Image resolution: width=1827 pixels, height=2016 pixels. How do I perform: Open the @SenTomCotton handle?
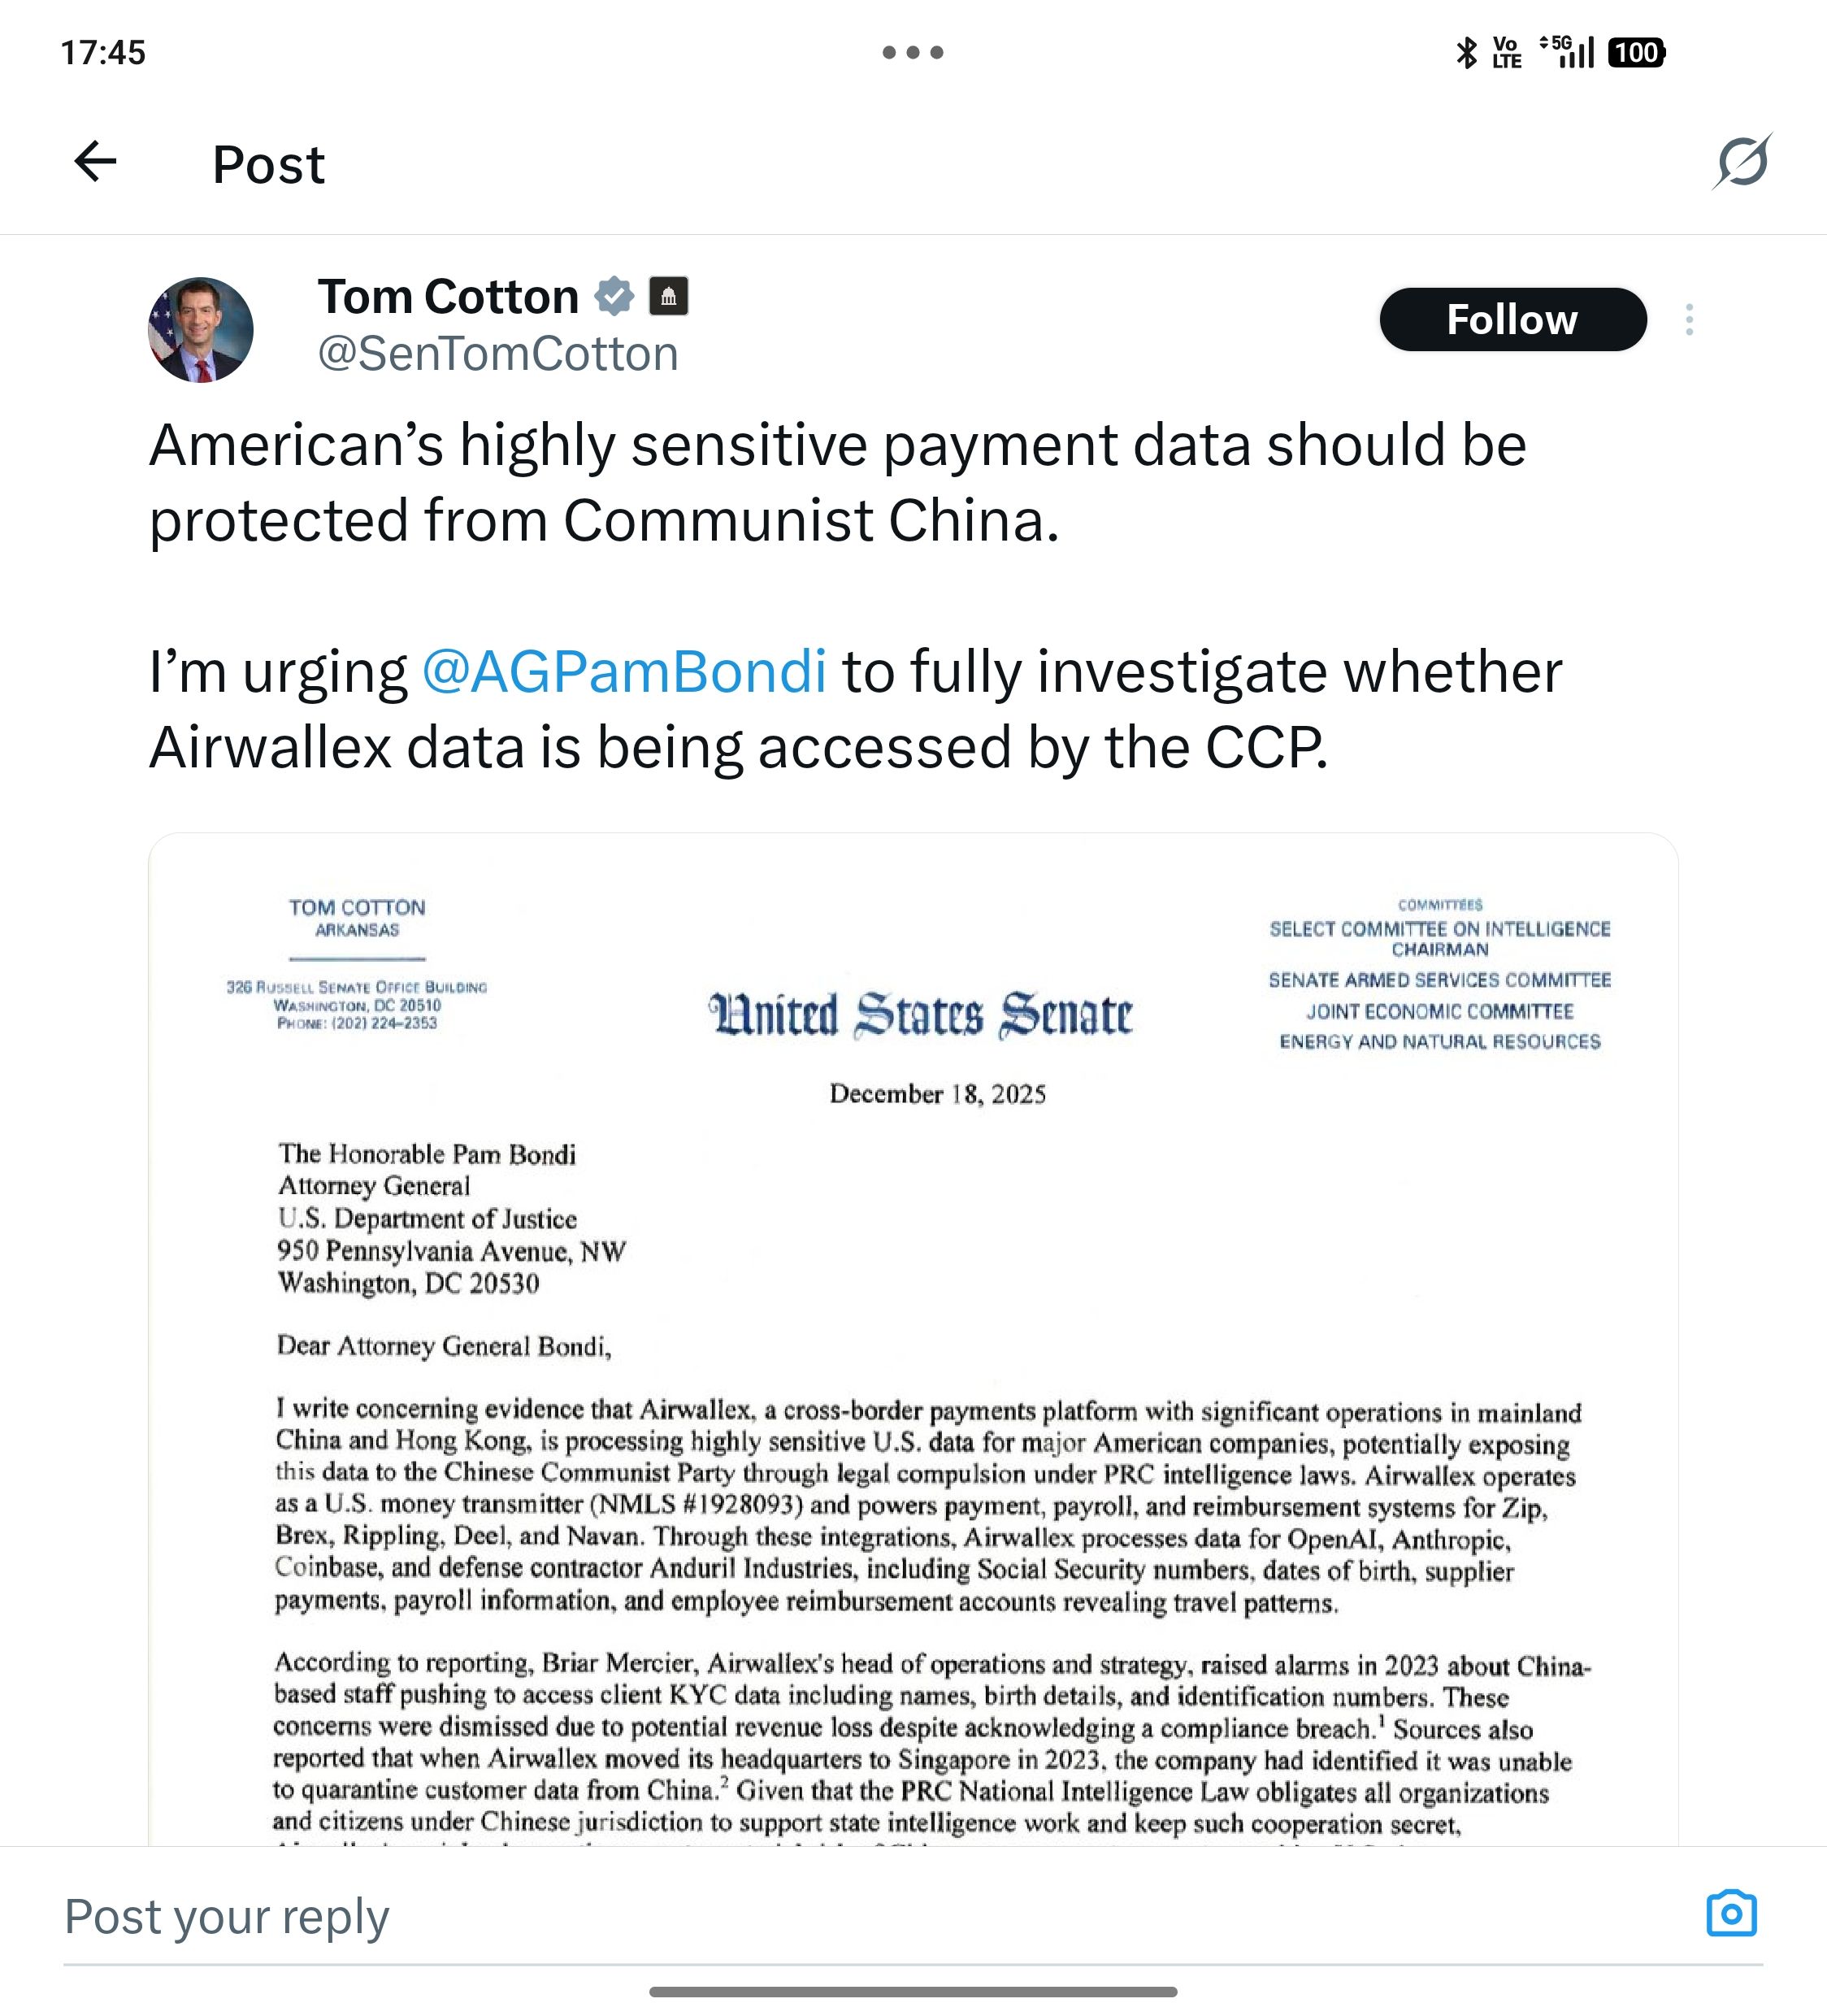point(498,354)
